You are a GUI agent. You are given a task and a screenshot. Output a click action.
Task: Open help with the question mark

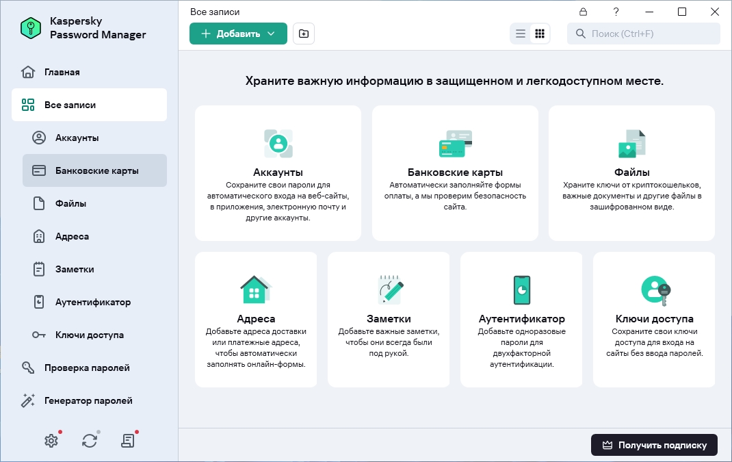point(616,12)
